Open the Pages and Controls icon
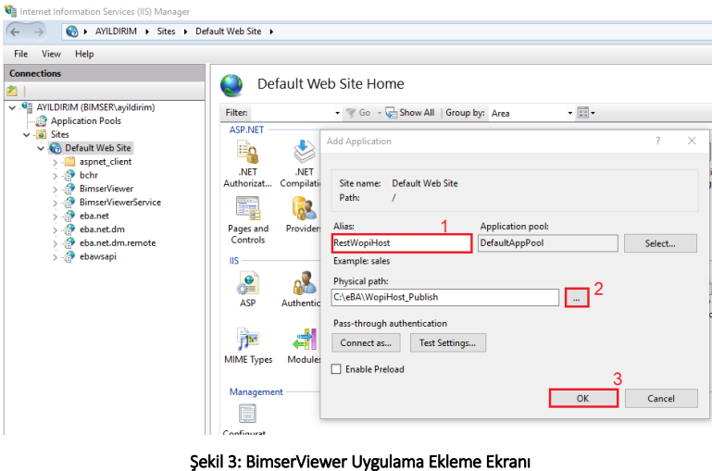This screenshot has height=471, width=712. click(248, 209)
